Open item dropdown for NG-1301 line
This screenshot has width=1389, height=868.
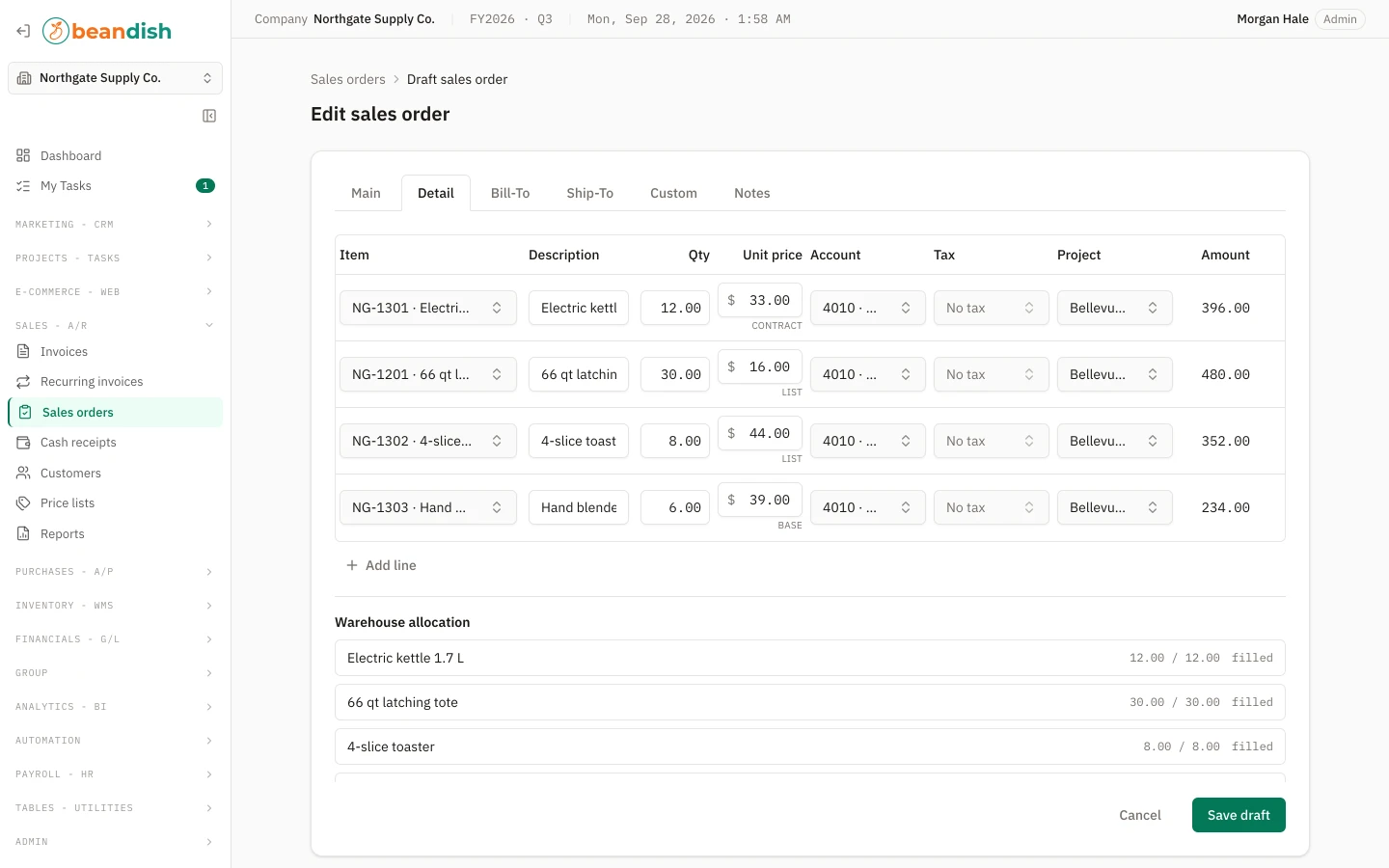[428, 308]
